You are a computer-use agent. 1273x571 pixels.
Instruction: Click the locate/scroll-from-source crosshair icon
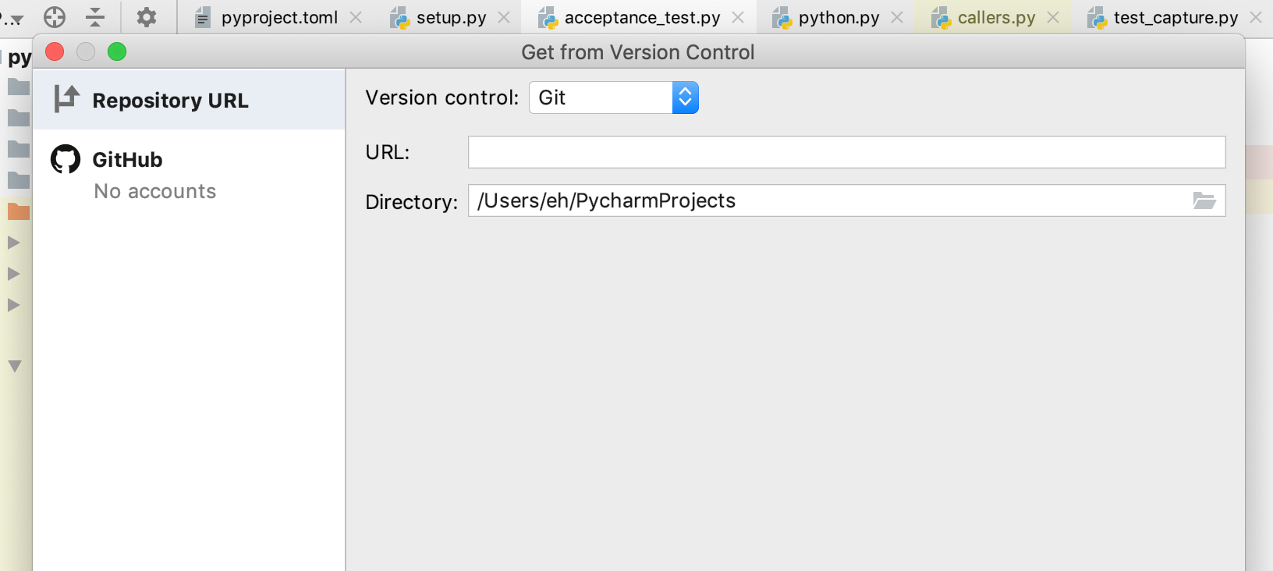point(55,16)
